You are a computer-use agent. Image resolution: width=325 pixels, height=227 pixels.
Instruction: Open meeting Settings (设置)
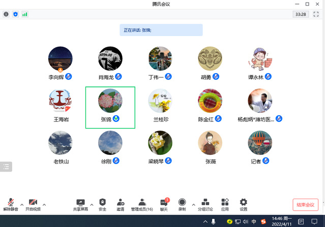pos(243,204)
